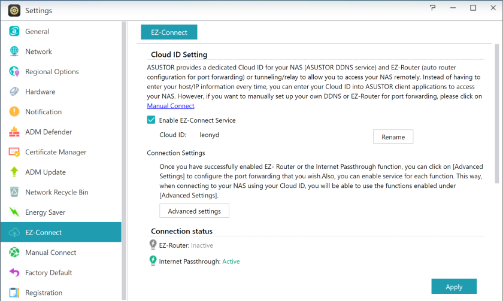
Task: Open Network Recycle Bin icon
Action: pyautogui.click(x=14, y=192)
